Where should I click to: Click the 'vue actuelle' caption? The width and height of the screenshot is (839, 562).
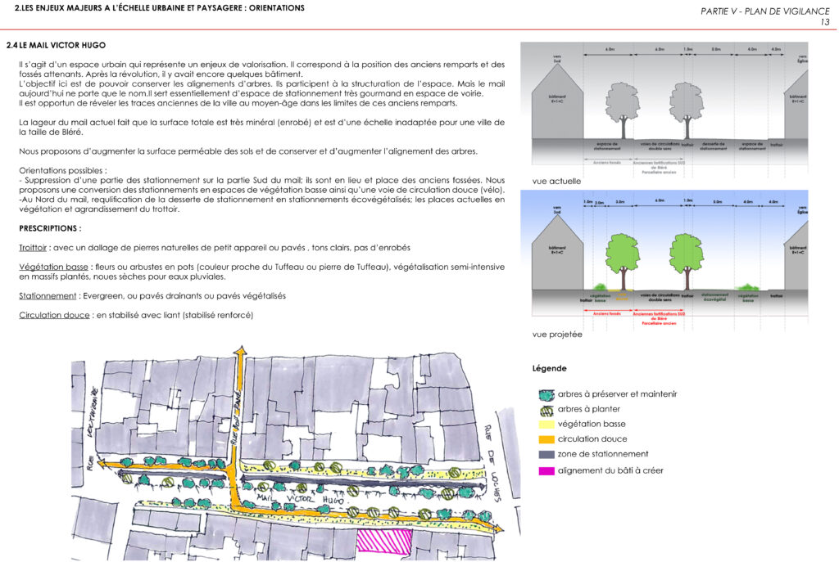click(x=556, y=181)
